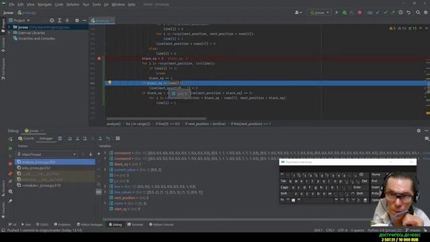Open the Python Console tool window
The height and width of the screenshot is (242, 430).
(x=161, y=225)
